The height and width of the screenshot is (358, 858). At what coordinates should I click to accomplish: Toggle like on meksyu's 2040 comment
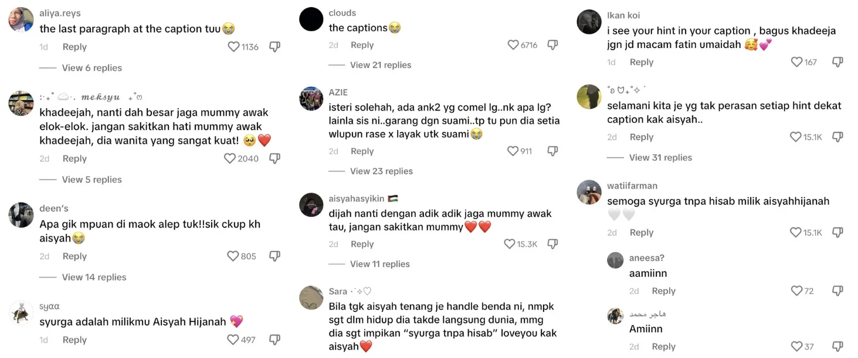[x=230, y=159]
